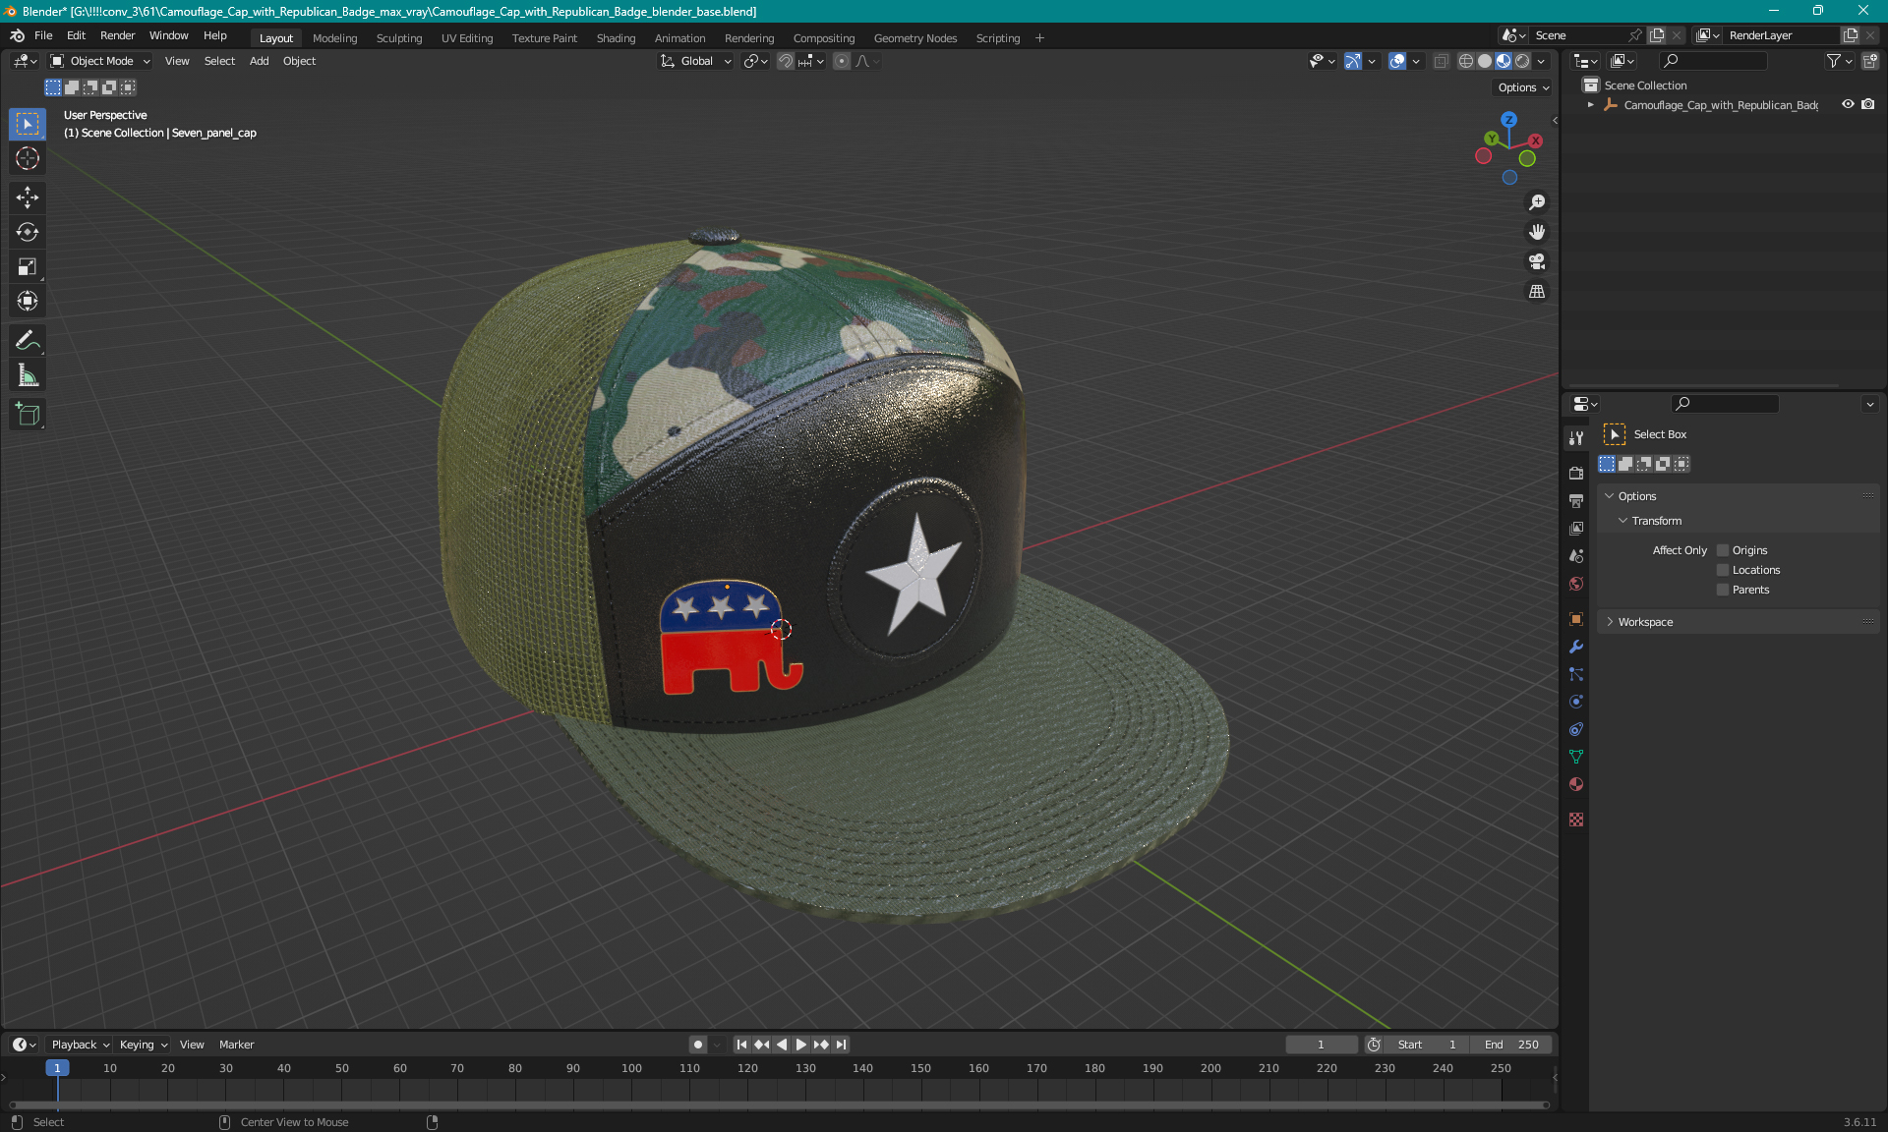Jump to the timeline start frame

(x=741, y=1045)
